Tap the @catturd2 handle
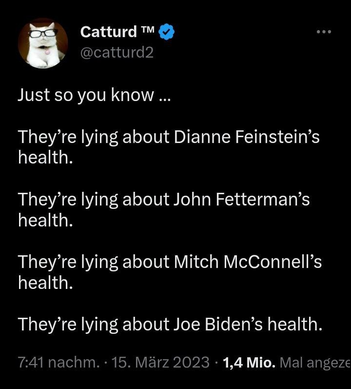This screenshot has height=389, width=351. [x=117, y=52]
